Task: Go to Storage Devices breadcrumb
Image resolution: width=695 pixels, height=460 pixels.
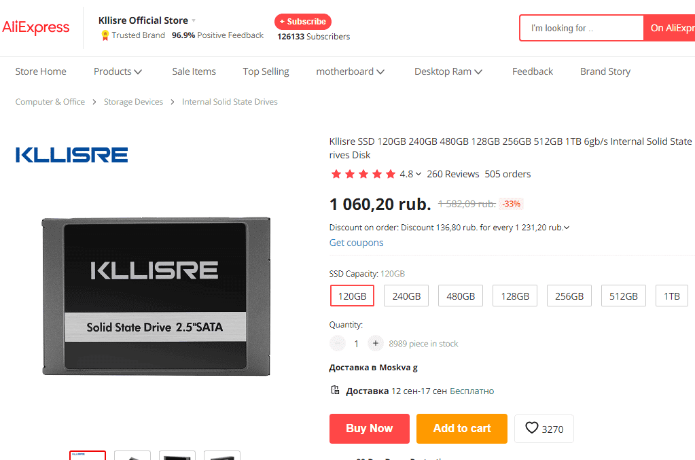Action: click(x=133, y=102)
